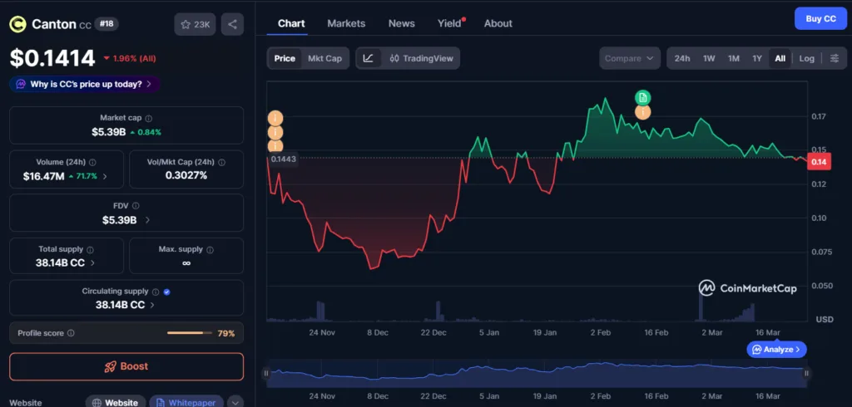Click the verified badge beside Circulating supply

(x=167, y=292)
